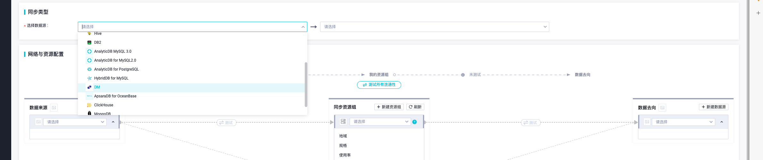Image resolution: width=763 pixels, height=160 pixels.
Task: Click 刷新 button in 同步资源组
Action: pyautogui.click(x=415, y=107)
